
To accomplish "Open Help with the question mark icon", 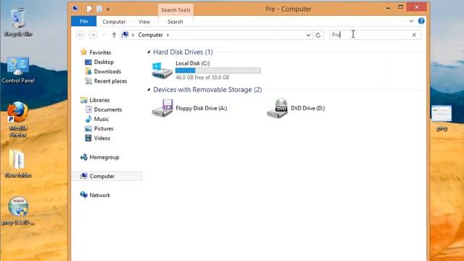I will (421, 21).
